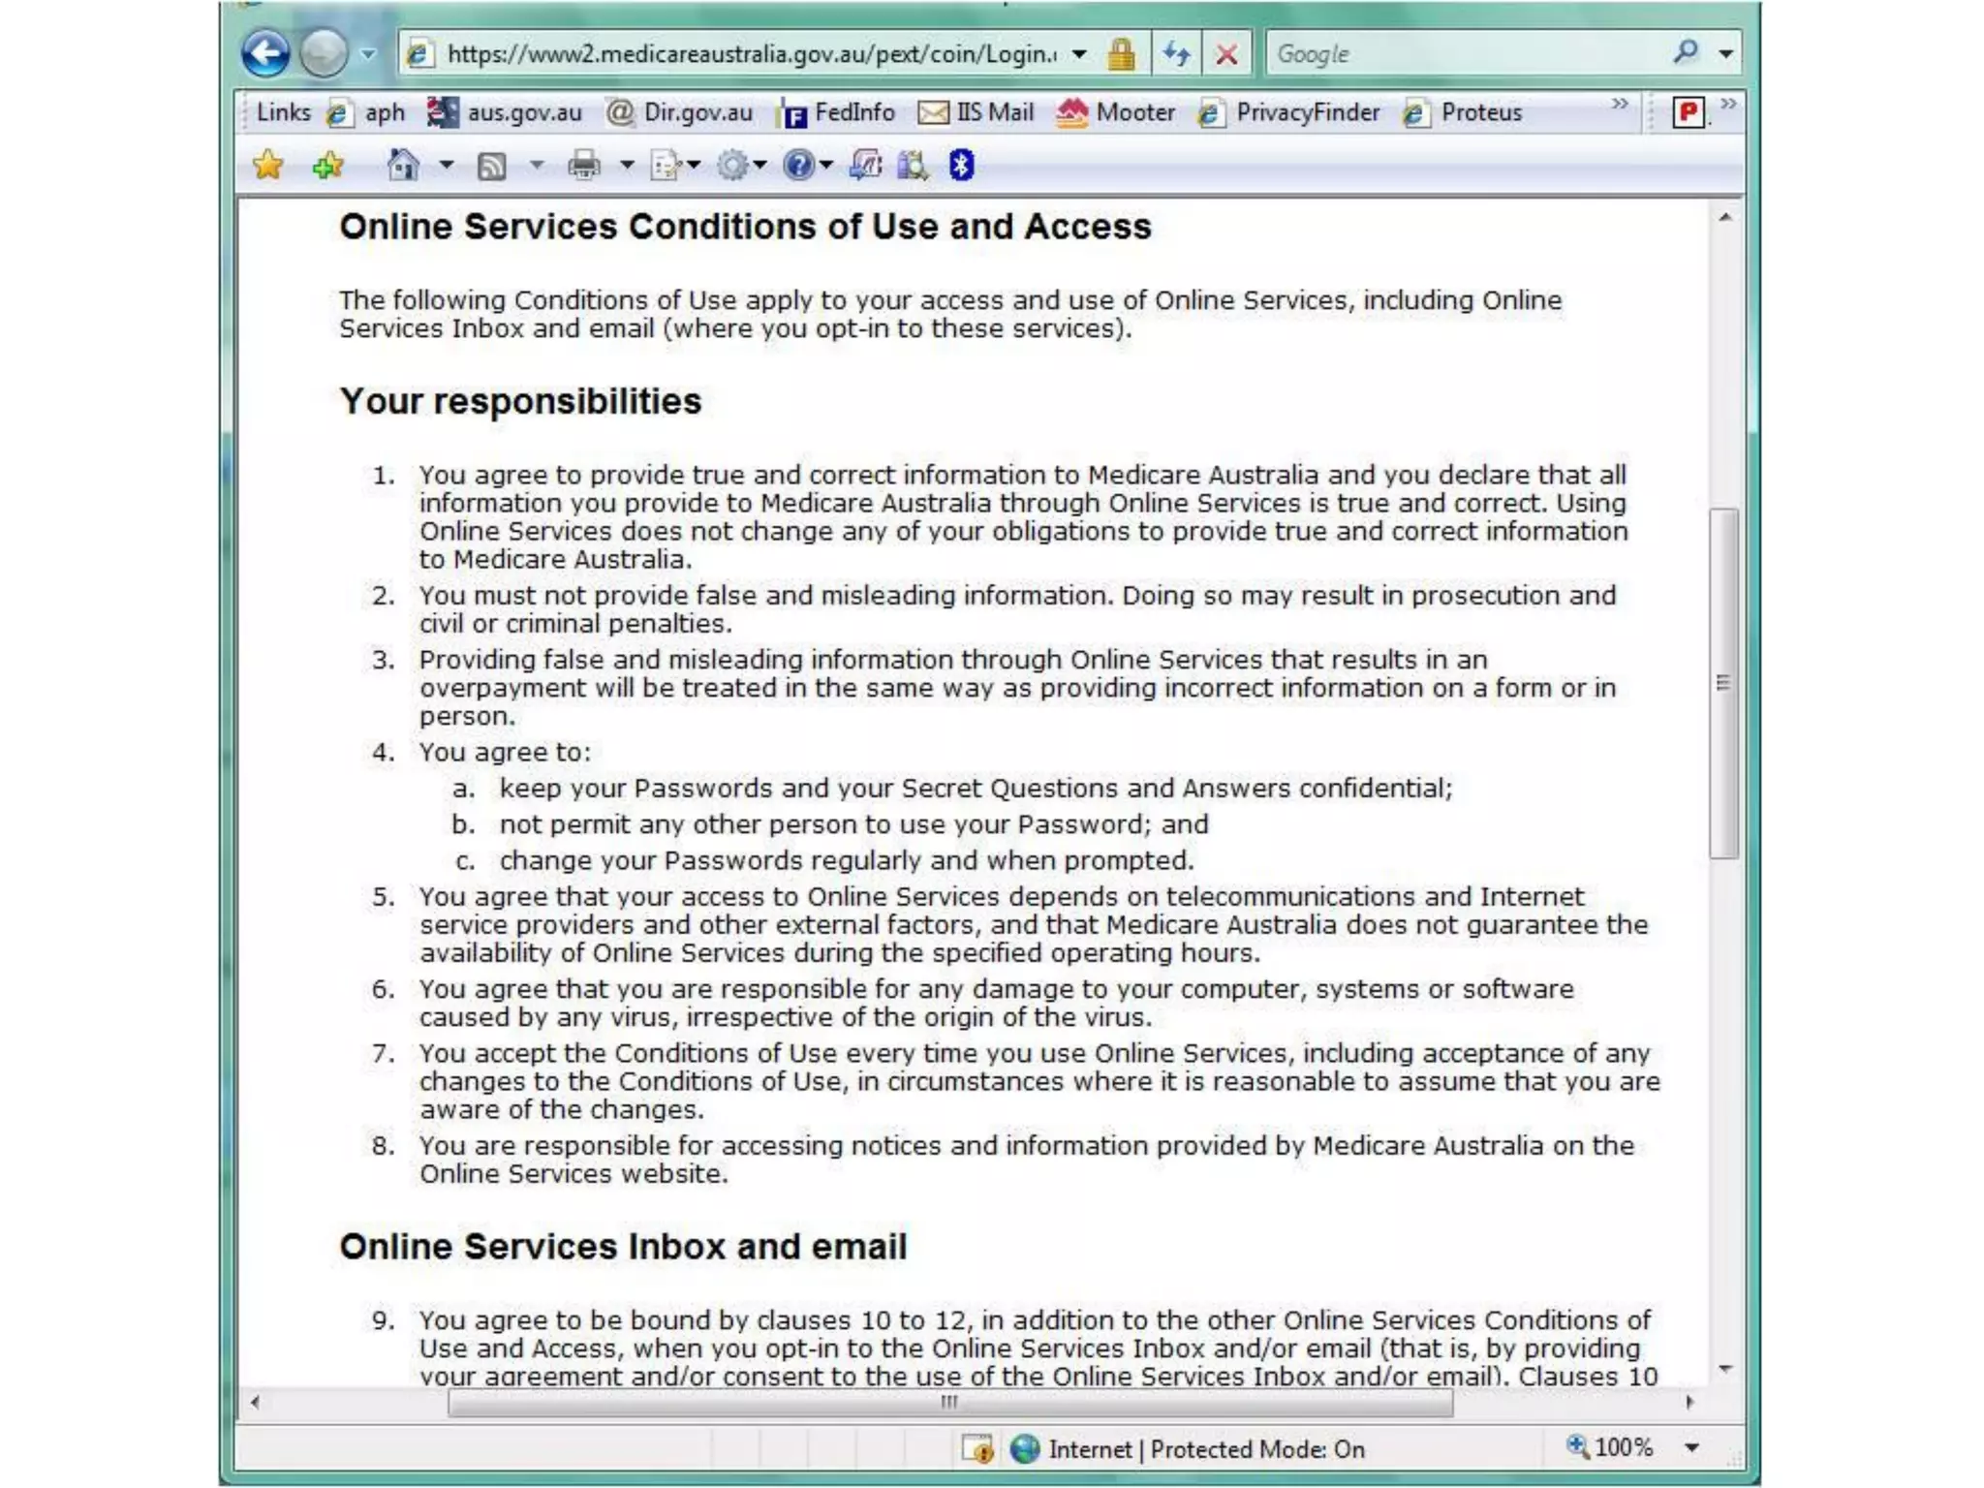Click the Google search magnifier icon
Viewport: 1984px width, 1488px height.
(1686, 52)
